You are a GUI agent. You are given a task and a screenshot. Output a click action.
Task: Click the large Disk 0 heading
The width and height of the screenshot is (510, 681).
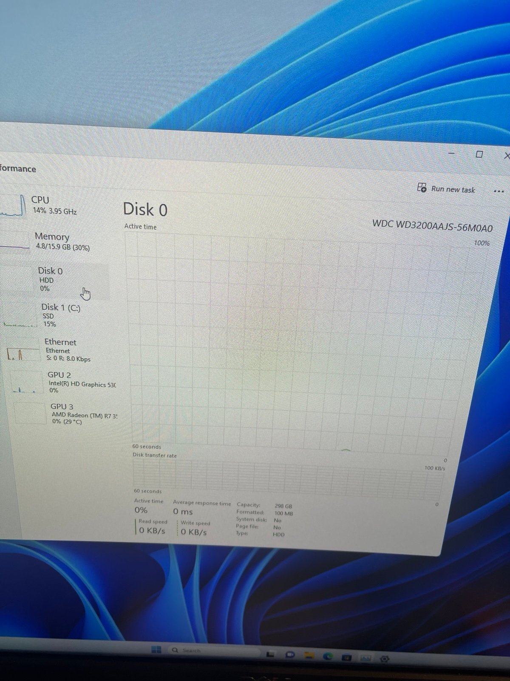tap(145, 209)
